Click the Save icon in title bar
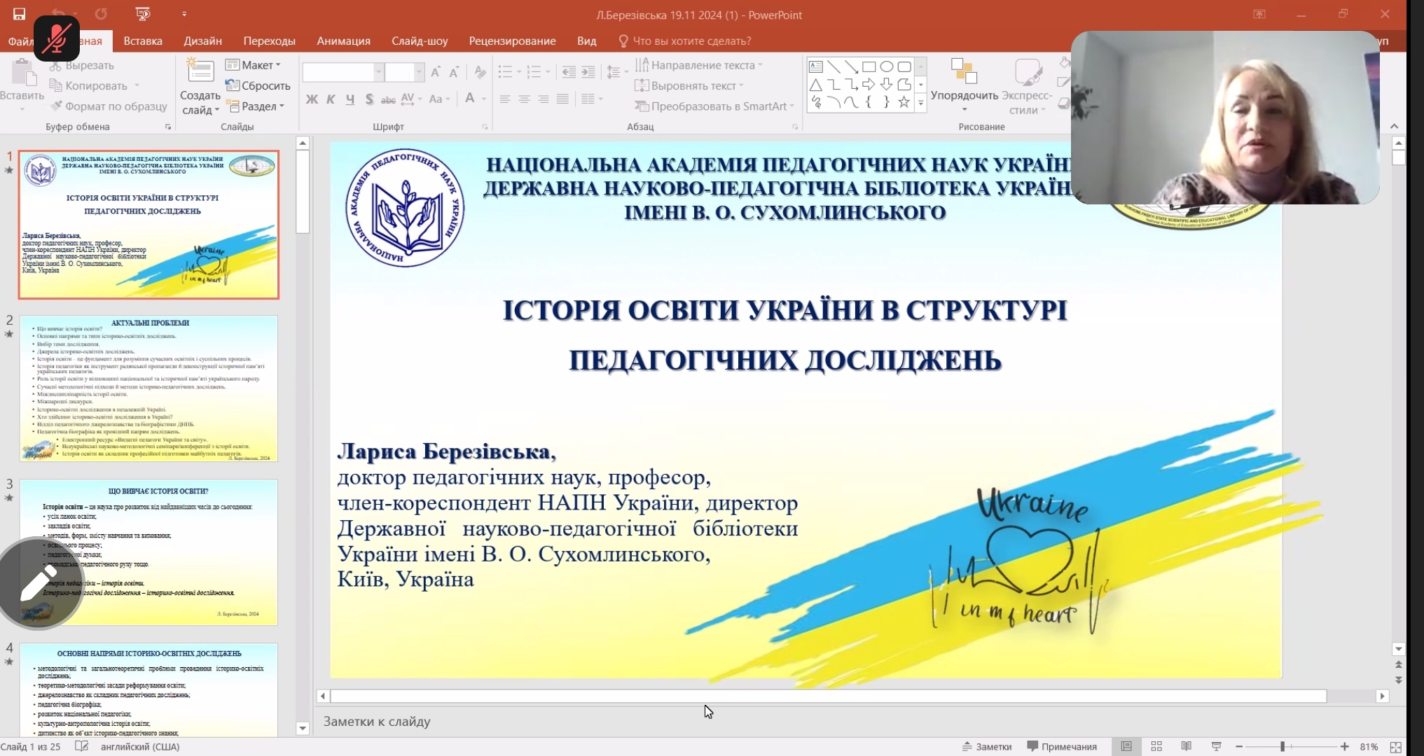The image size is (1424, 756). 19,14
